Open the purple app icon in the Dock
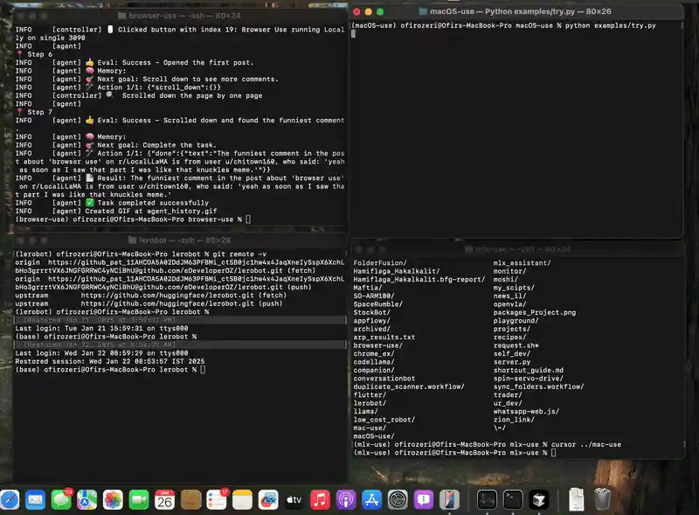The height and width of the screenshot is (515, 699). (x=426, y=500)
